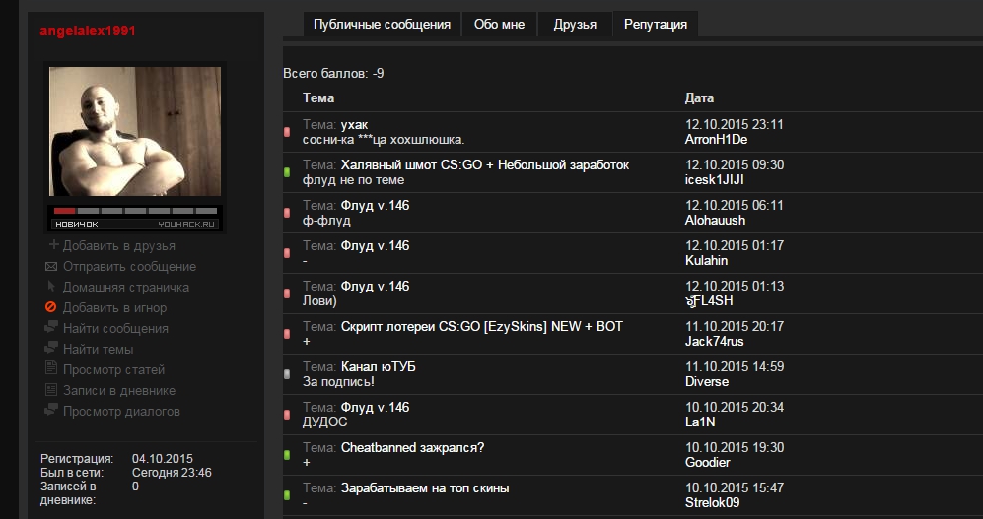The height and width of the screenshot is (519, 983).
Task: Click the Добавить в друзья link
Action: pyautogui.click(x=119, y=246)
